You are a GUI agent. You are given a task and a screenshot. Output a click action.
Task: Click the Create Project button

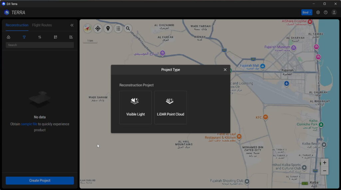coord(40,180)
